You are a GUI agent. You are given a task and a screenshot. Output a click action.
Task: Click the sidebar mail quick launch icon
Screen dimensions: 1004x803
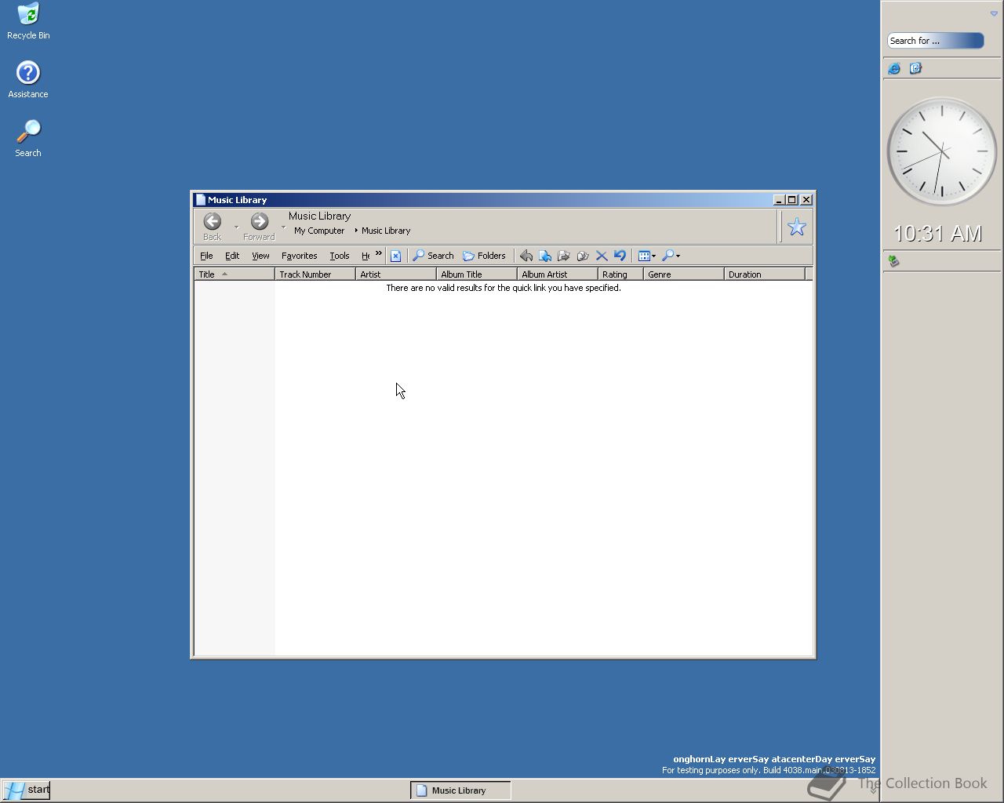915,69
